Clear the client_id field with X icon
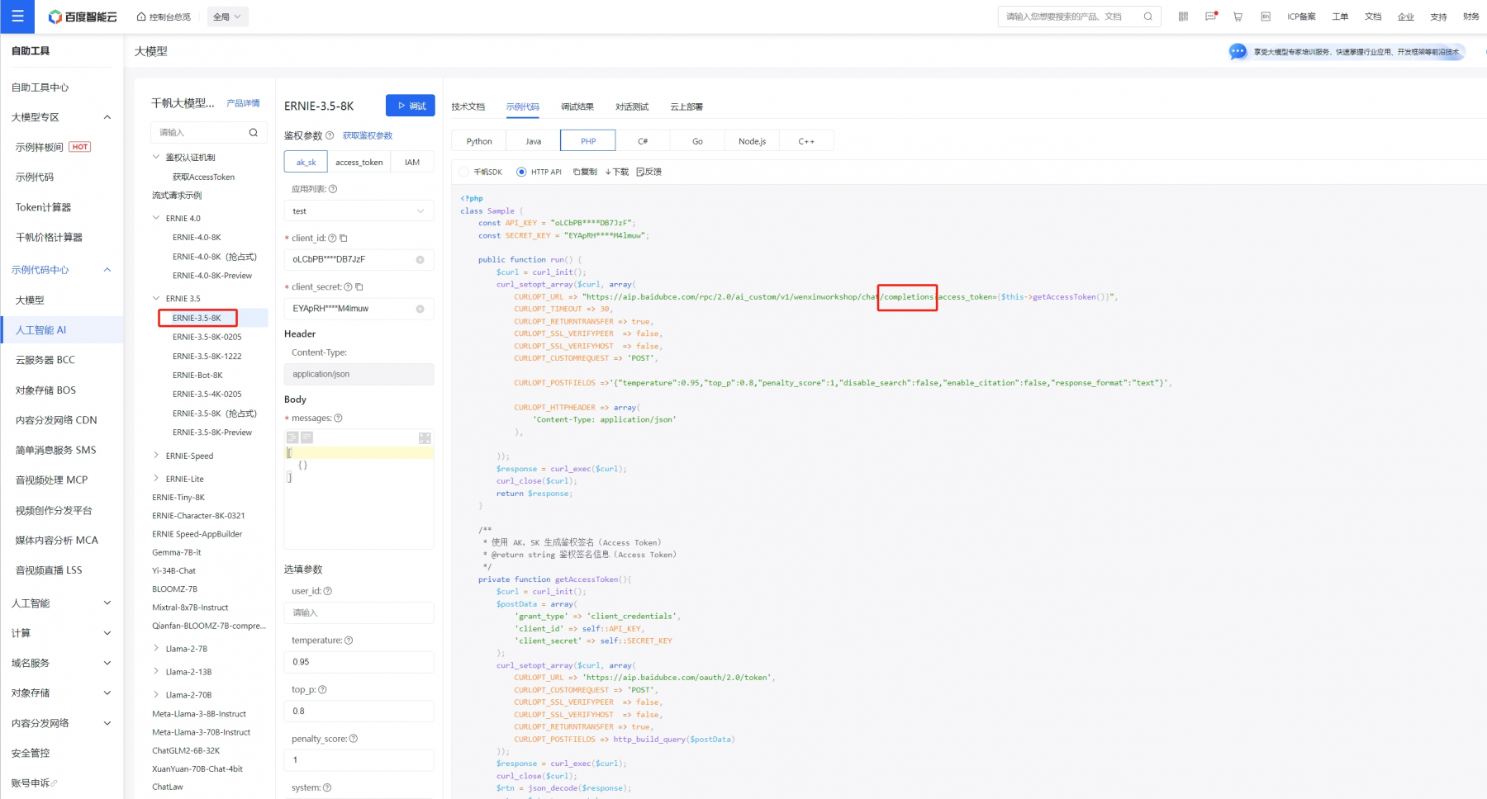 pos(420,259)
